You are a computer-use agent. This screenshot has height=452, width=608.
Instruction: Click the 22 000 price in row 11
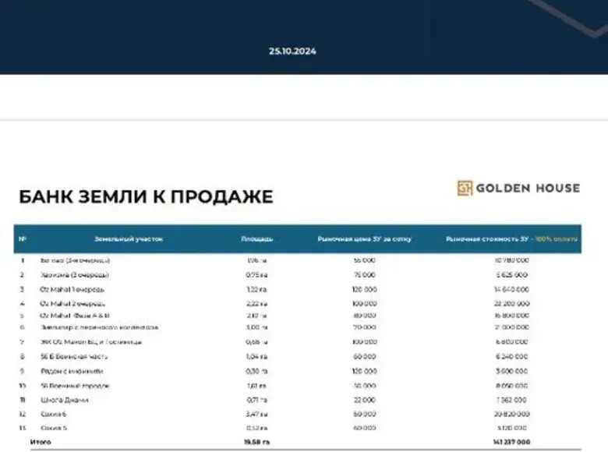coord(365,400)
